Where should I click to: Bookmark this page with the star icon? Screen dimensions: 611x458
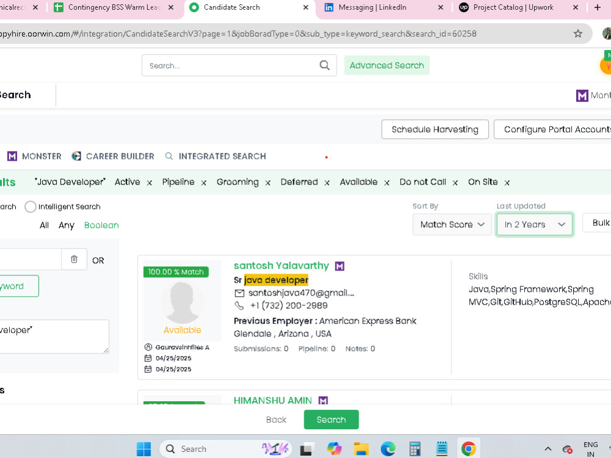(x=578, y=34)
